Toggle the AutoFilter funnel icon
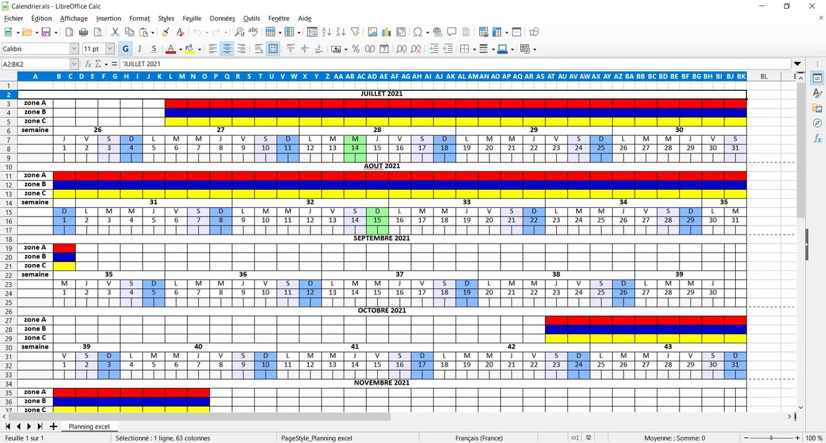The image size is (826, 443). point(354,32)
